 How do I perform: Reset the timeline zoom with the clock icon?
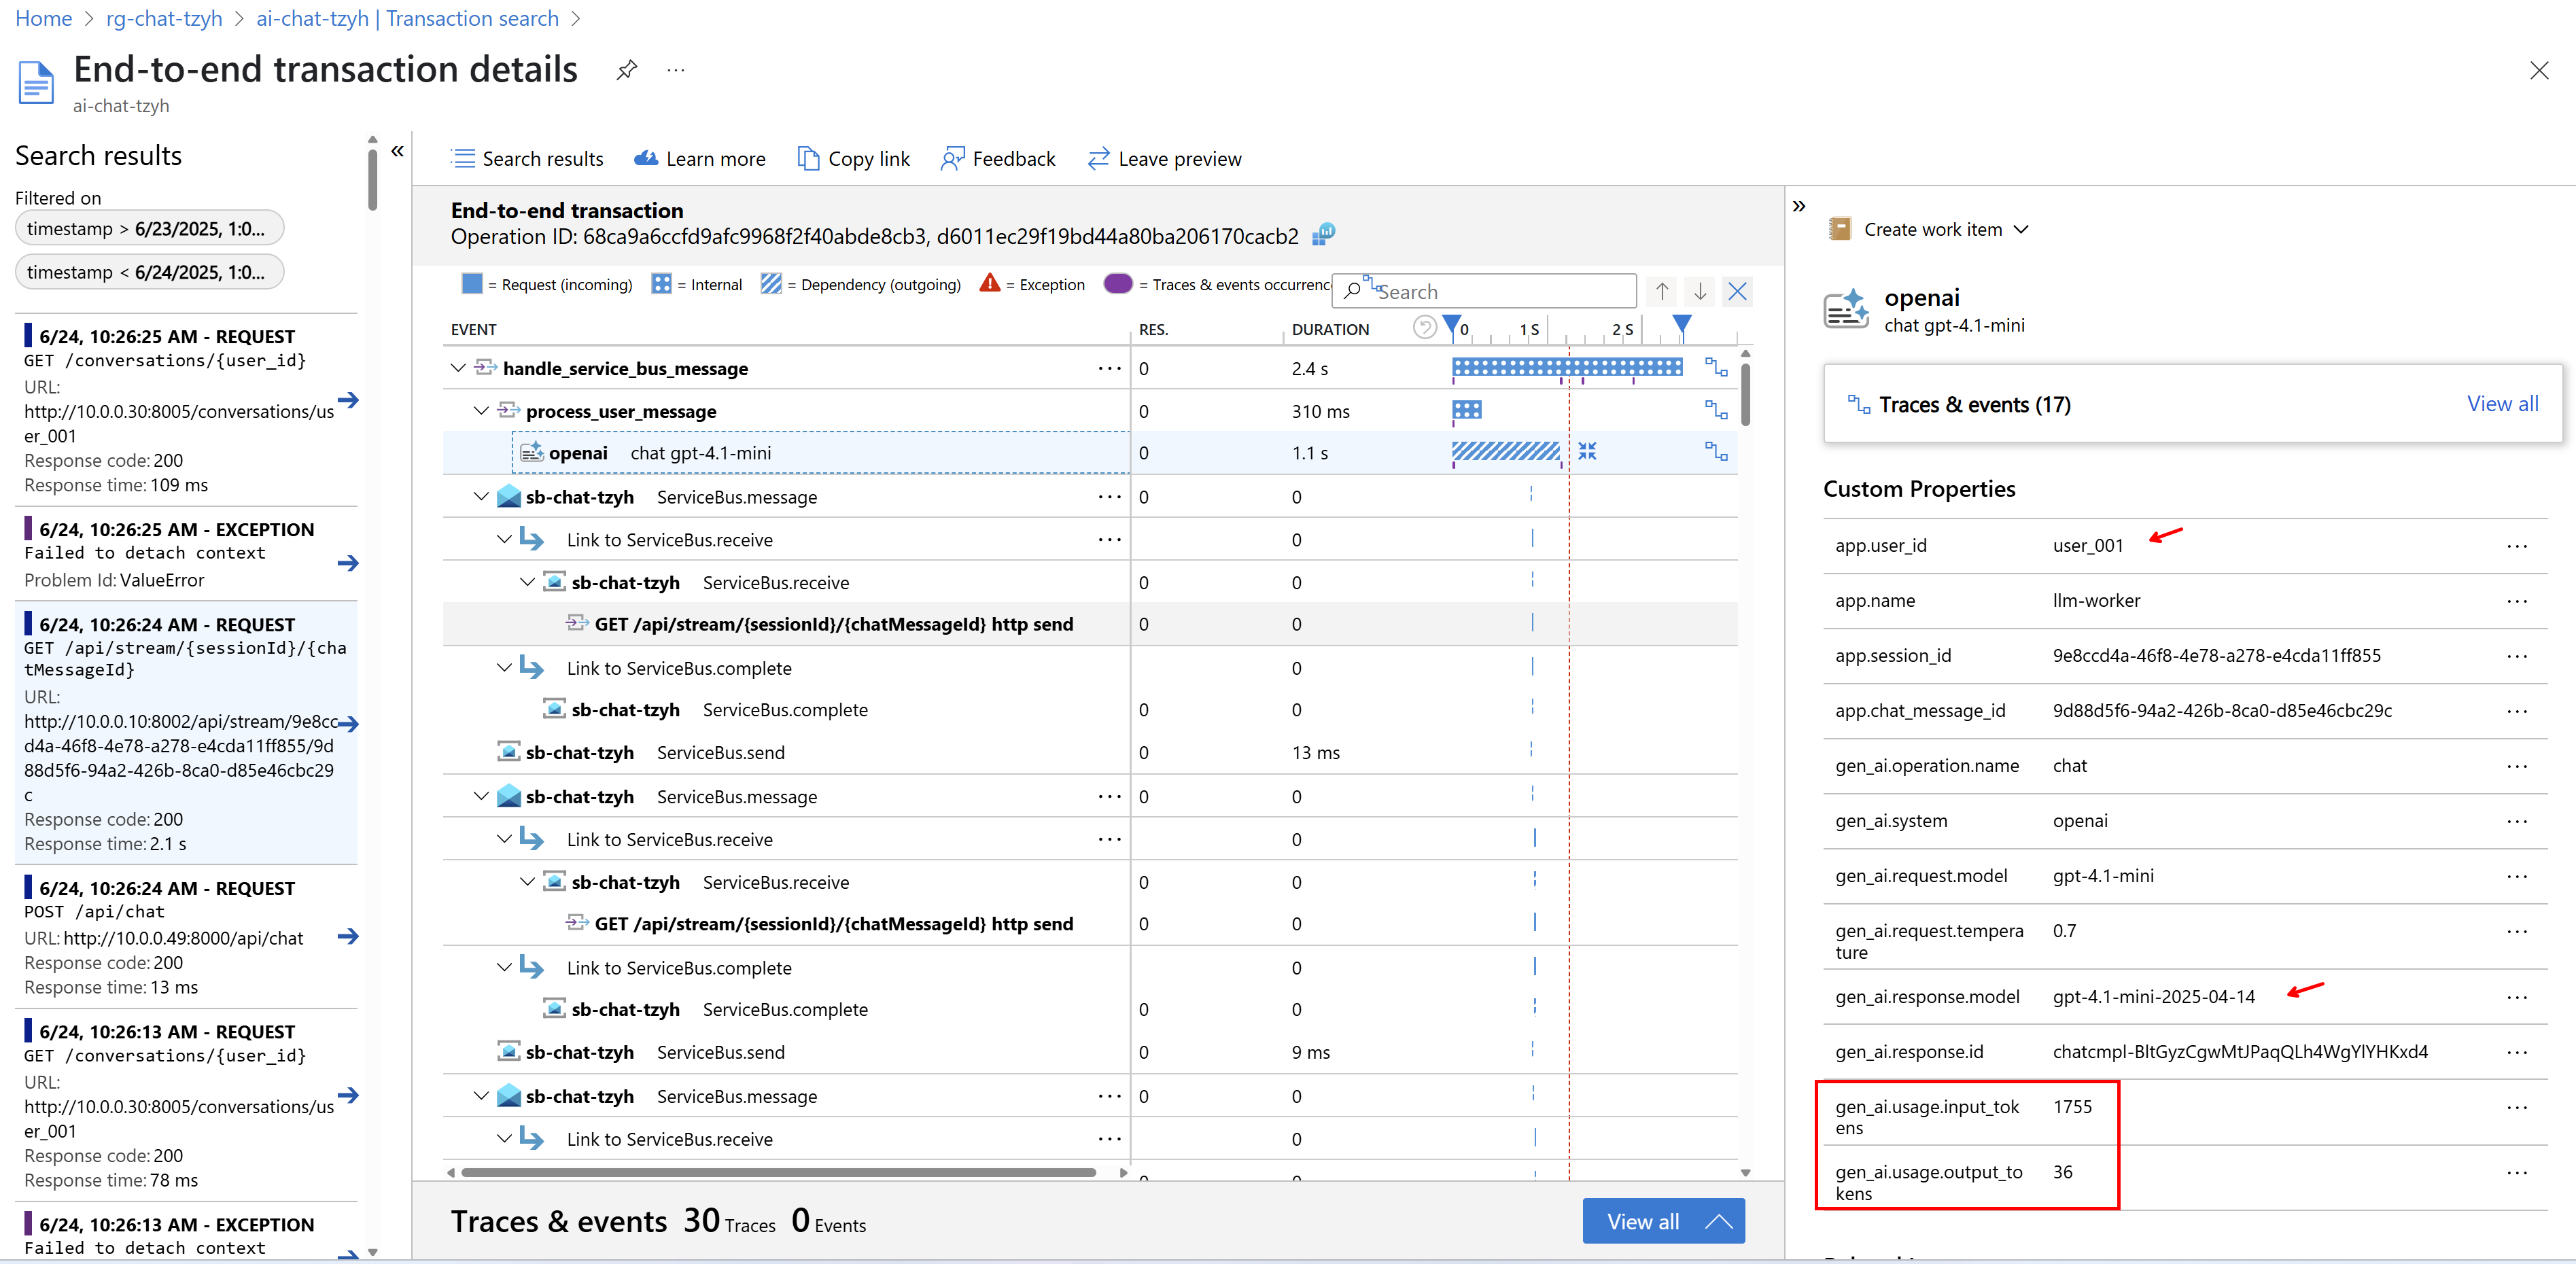click(x=1424, y=327)
